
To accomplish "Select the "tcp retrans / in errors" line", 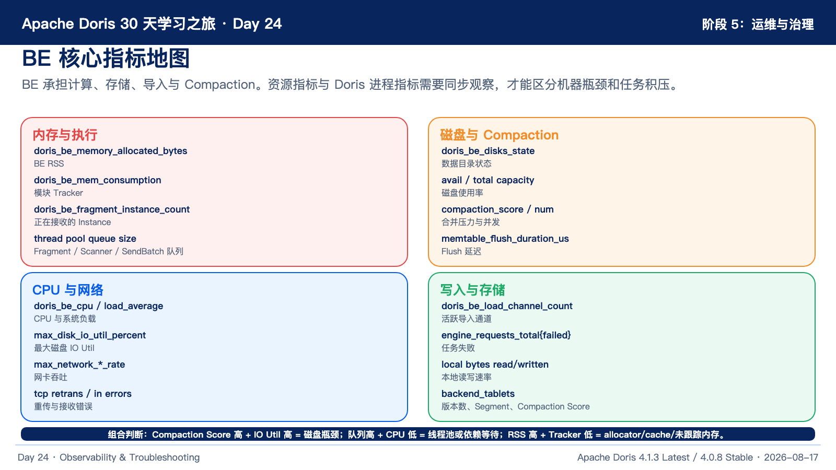I will (x=83, y=394).
